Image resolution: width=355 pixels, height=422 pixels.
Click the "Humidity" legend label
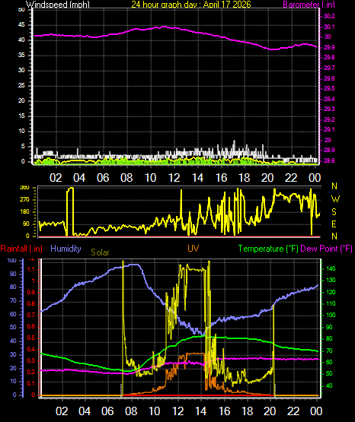click(x=66, y=249)
